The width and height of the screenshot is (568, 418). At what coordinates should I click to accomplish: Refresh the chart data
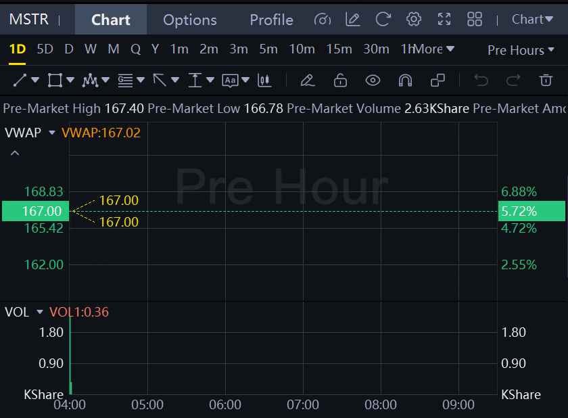click(383, 19)
